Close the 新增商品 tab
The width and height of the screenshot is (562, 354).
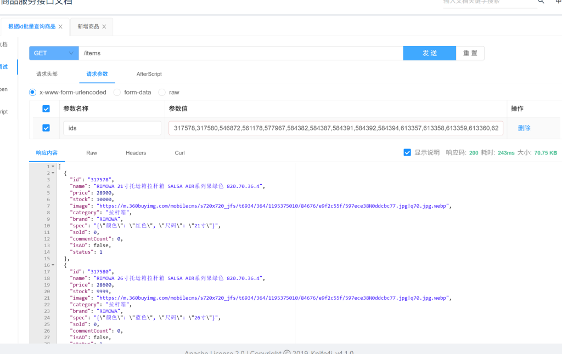[x=104, y=26]
